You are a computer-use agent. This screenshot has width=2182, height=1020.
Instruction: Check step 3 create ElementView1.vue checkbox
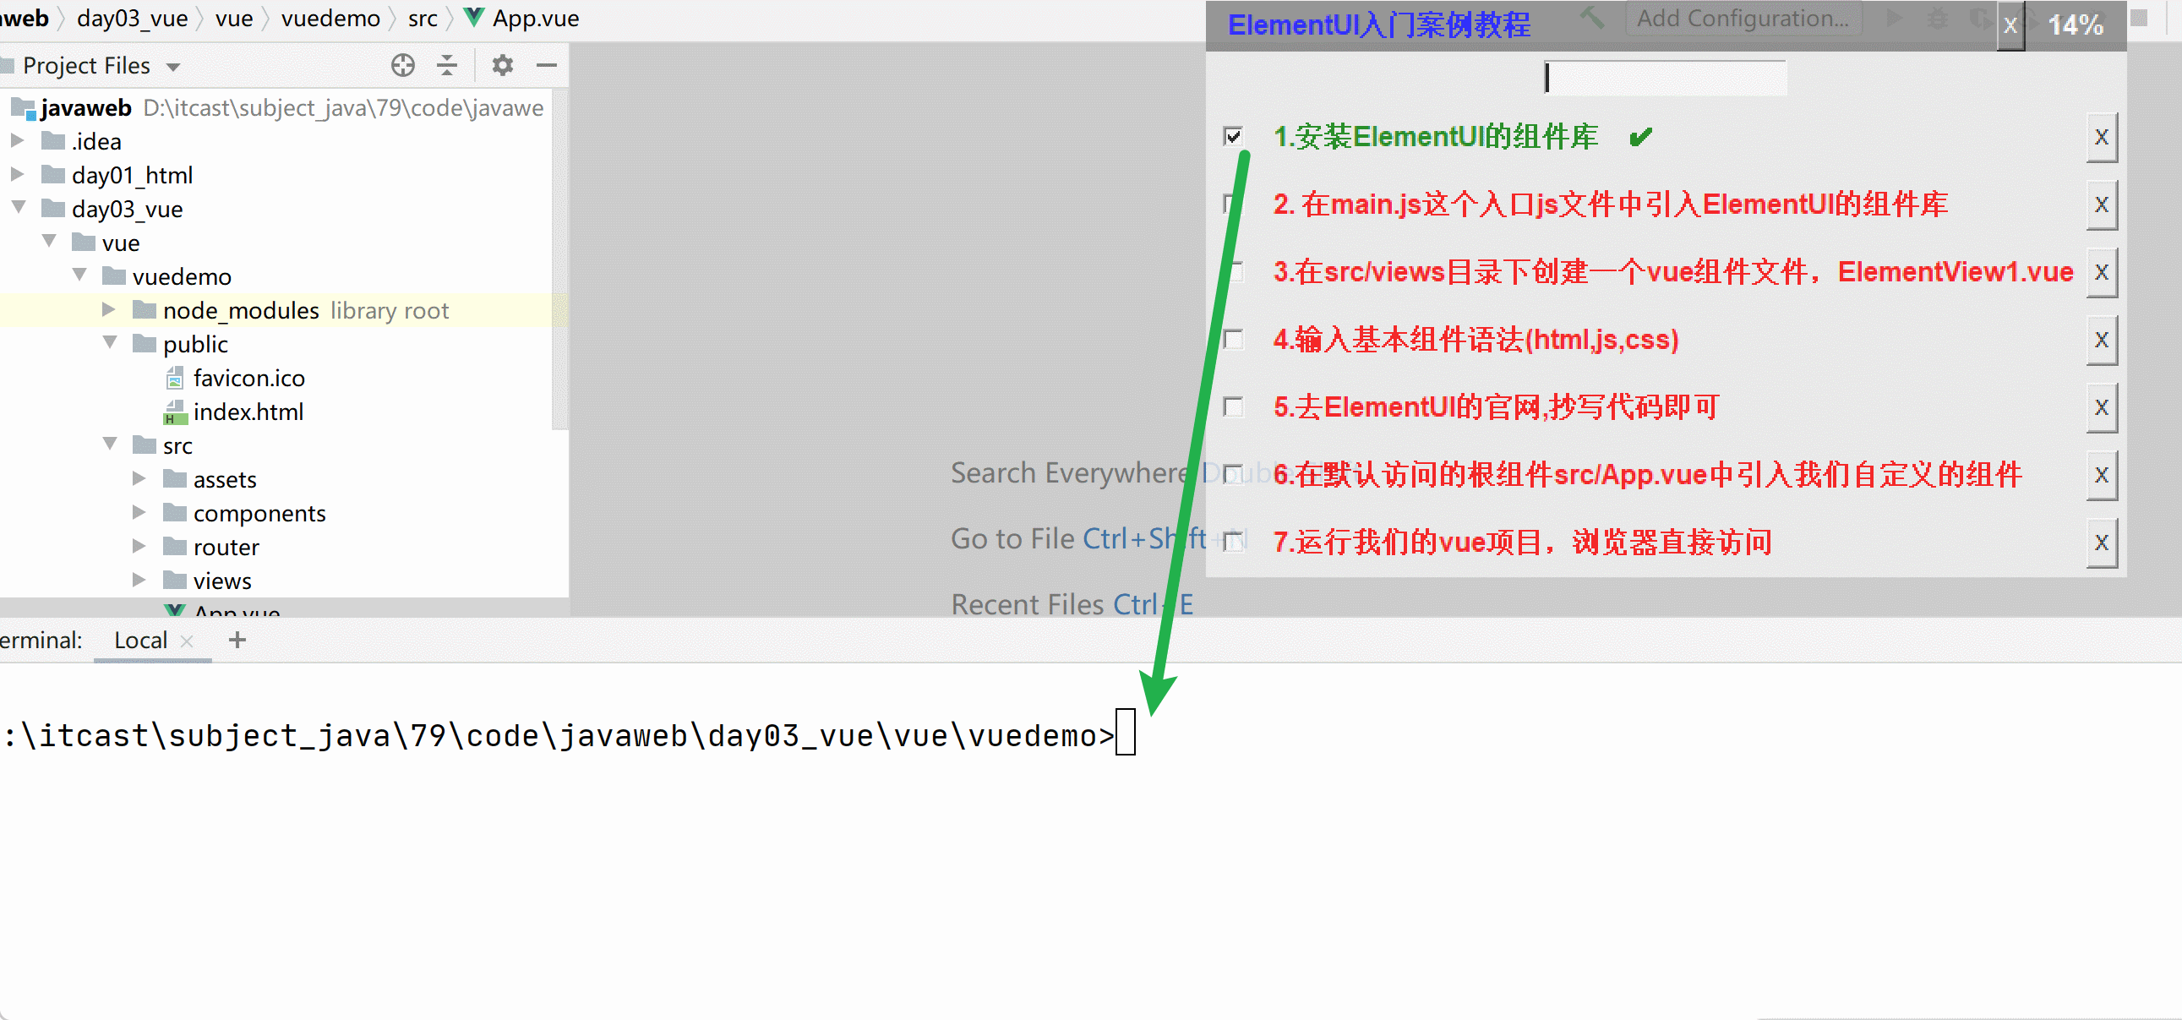pos(1233,271)
